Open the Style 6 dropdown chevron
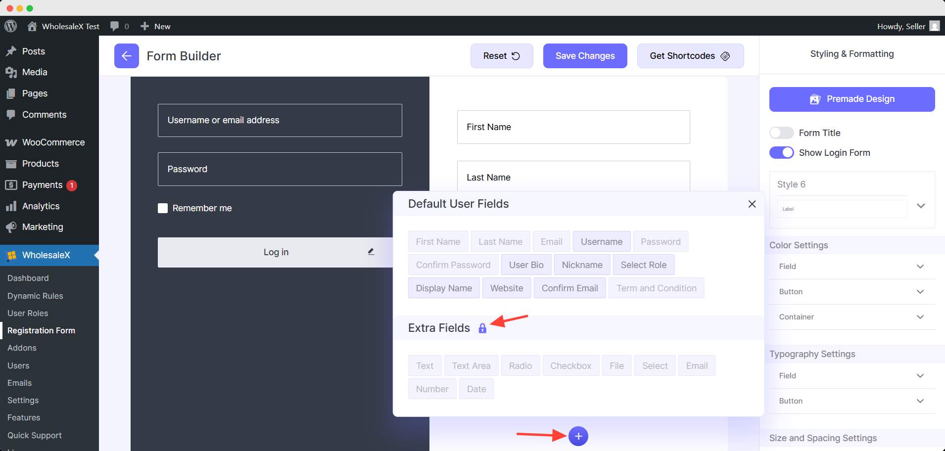The height and width of the screenshot is (451, 945). pos(921,206)
